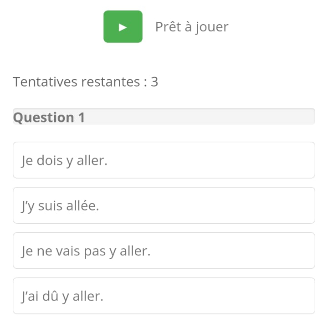Start listening via the green play icon
Screen dimensions: 328x328
tap(123, 27)
